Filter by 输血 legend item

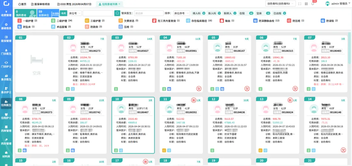[227, 21]
